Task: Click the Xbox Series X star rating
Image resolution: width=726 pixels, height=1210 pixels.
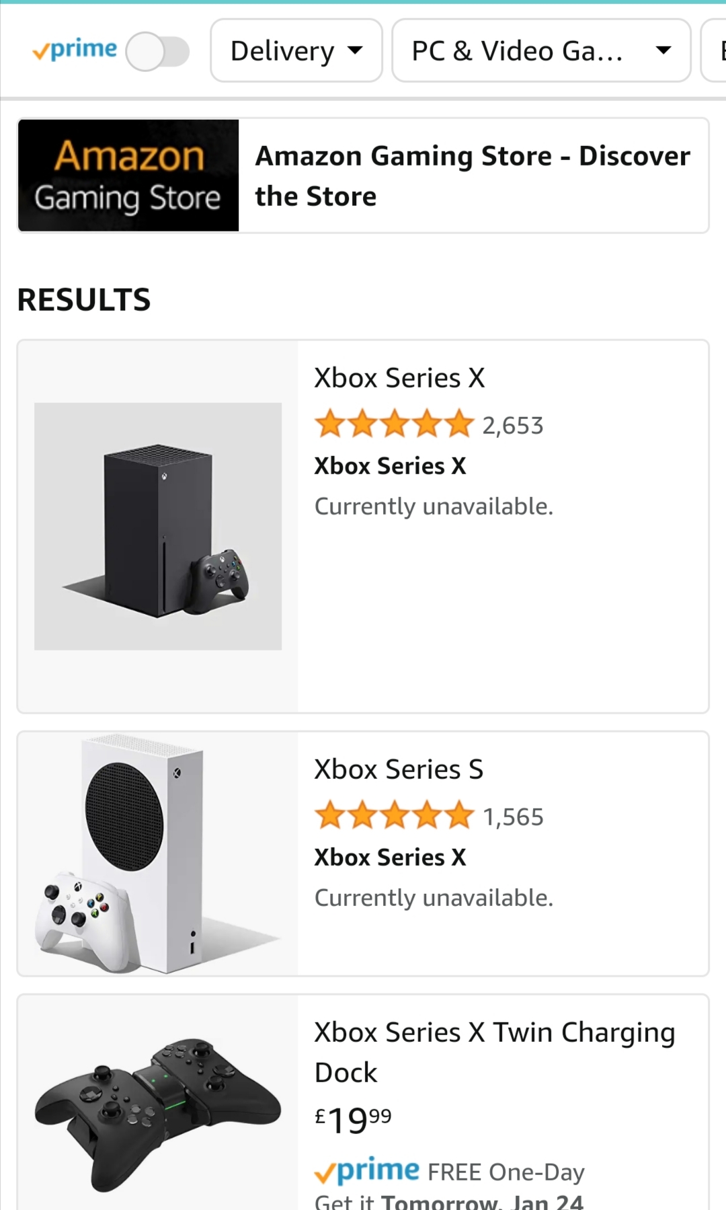Action: pos(394,424)
